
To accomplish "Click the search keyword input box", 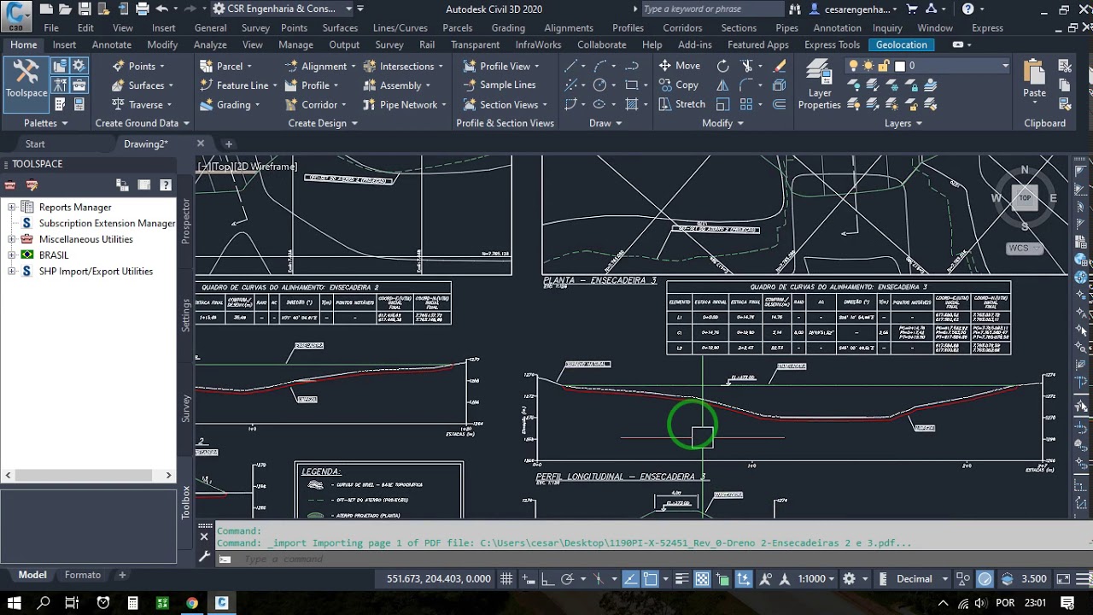I will point(711,9).
